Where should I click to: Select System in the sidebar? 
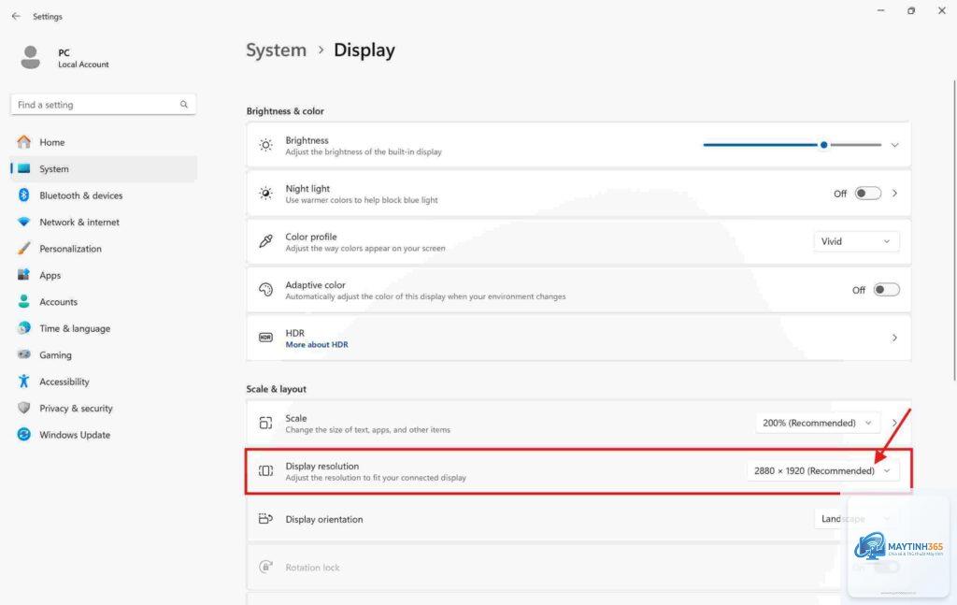click(104, 168)
